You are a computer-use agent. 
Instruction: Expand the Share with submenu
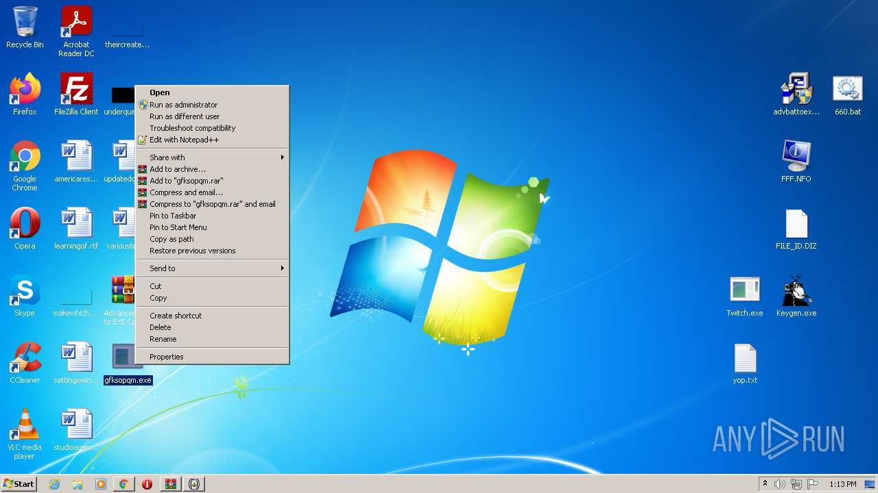point(212,157)
